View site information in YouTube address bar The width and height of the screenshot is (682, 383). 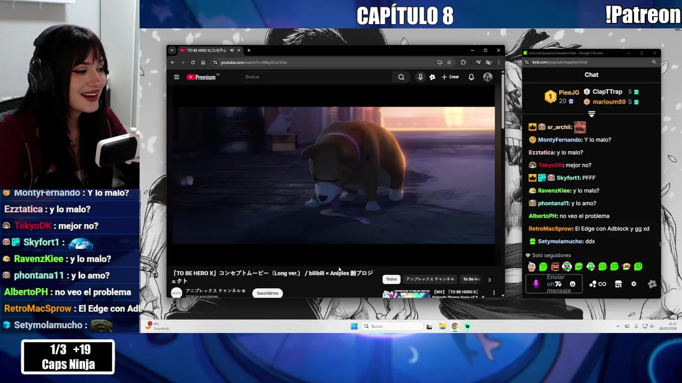(215, 62)
